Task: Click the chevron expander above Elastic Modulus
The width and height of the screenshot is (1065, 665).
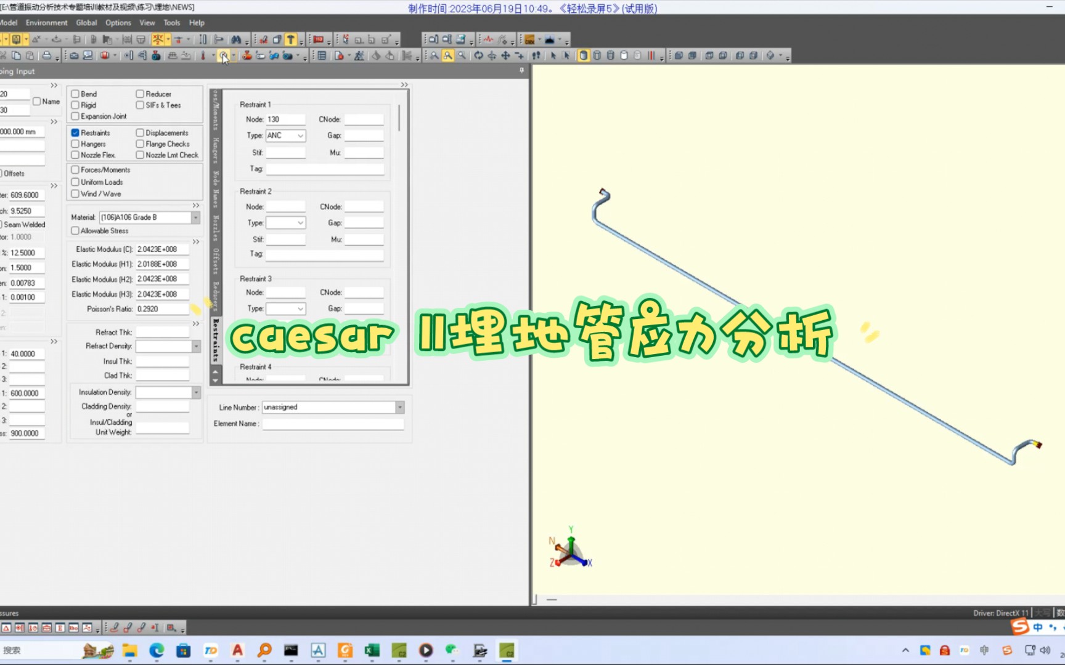Action: tap(196, 242)
